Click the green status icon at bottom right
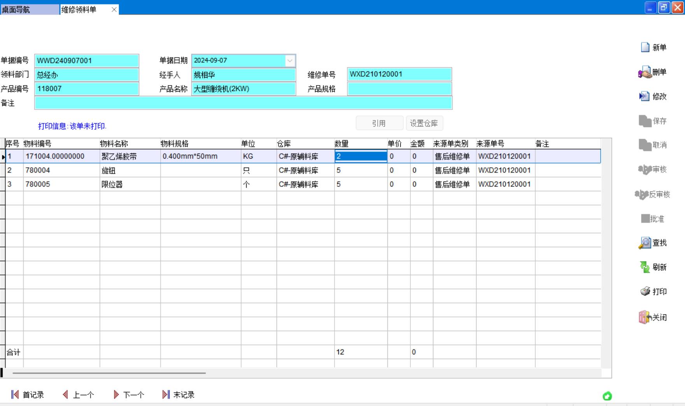 (x=607, y=396)
